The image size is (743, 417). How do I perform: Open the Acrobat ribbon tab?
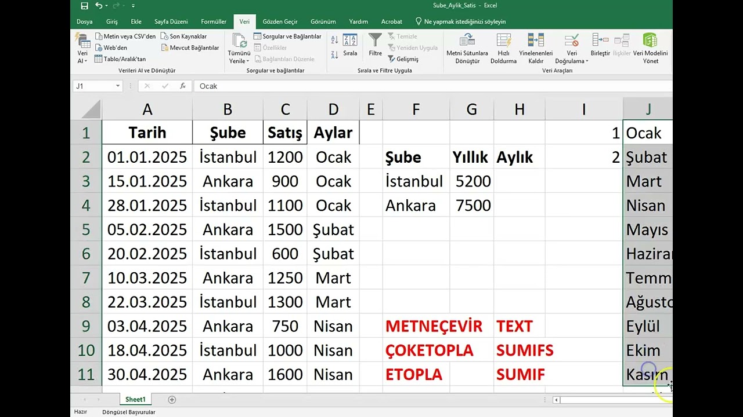392,21
